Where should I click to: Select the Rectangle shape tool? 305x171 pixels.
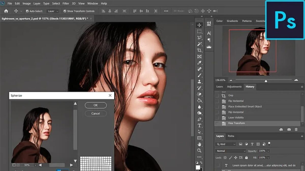[x=200, y=138]
